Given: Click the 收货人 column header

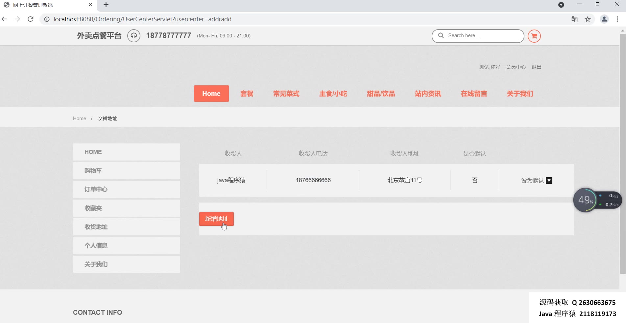Looking at the screenshot, I should tap(233, 154).
